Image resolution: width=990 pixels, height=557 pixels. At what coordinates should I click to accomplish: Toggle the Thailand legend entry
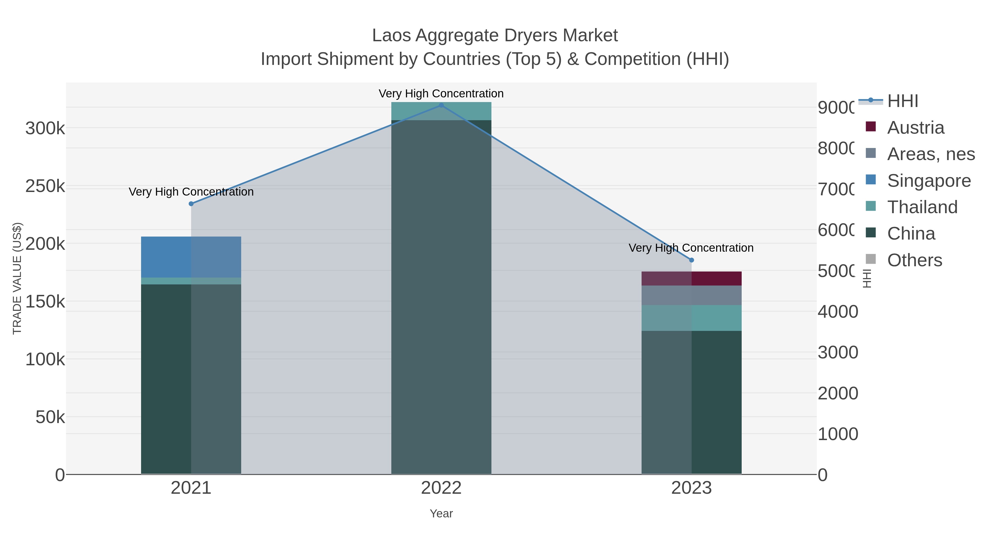point(911,207)
